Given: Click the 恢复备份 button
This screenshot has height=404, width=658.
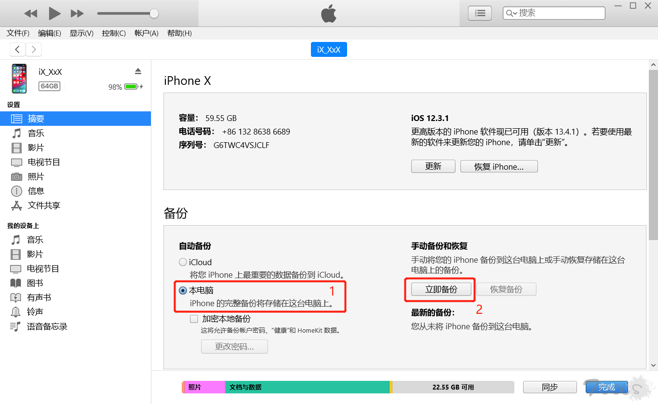Looking at the screenshot, I should pyautogui.click(x=506, y=289).
